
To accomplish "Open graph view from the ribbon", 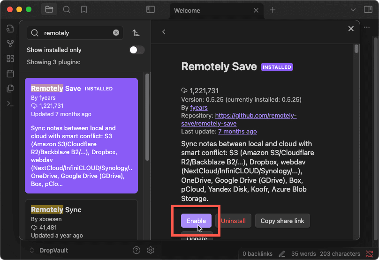I will (10, 44).
